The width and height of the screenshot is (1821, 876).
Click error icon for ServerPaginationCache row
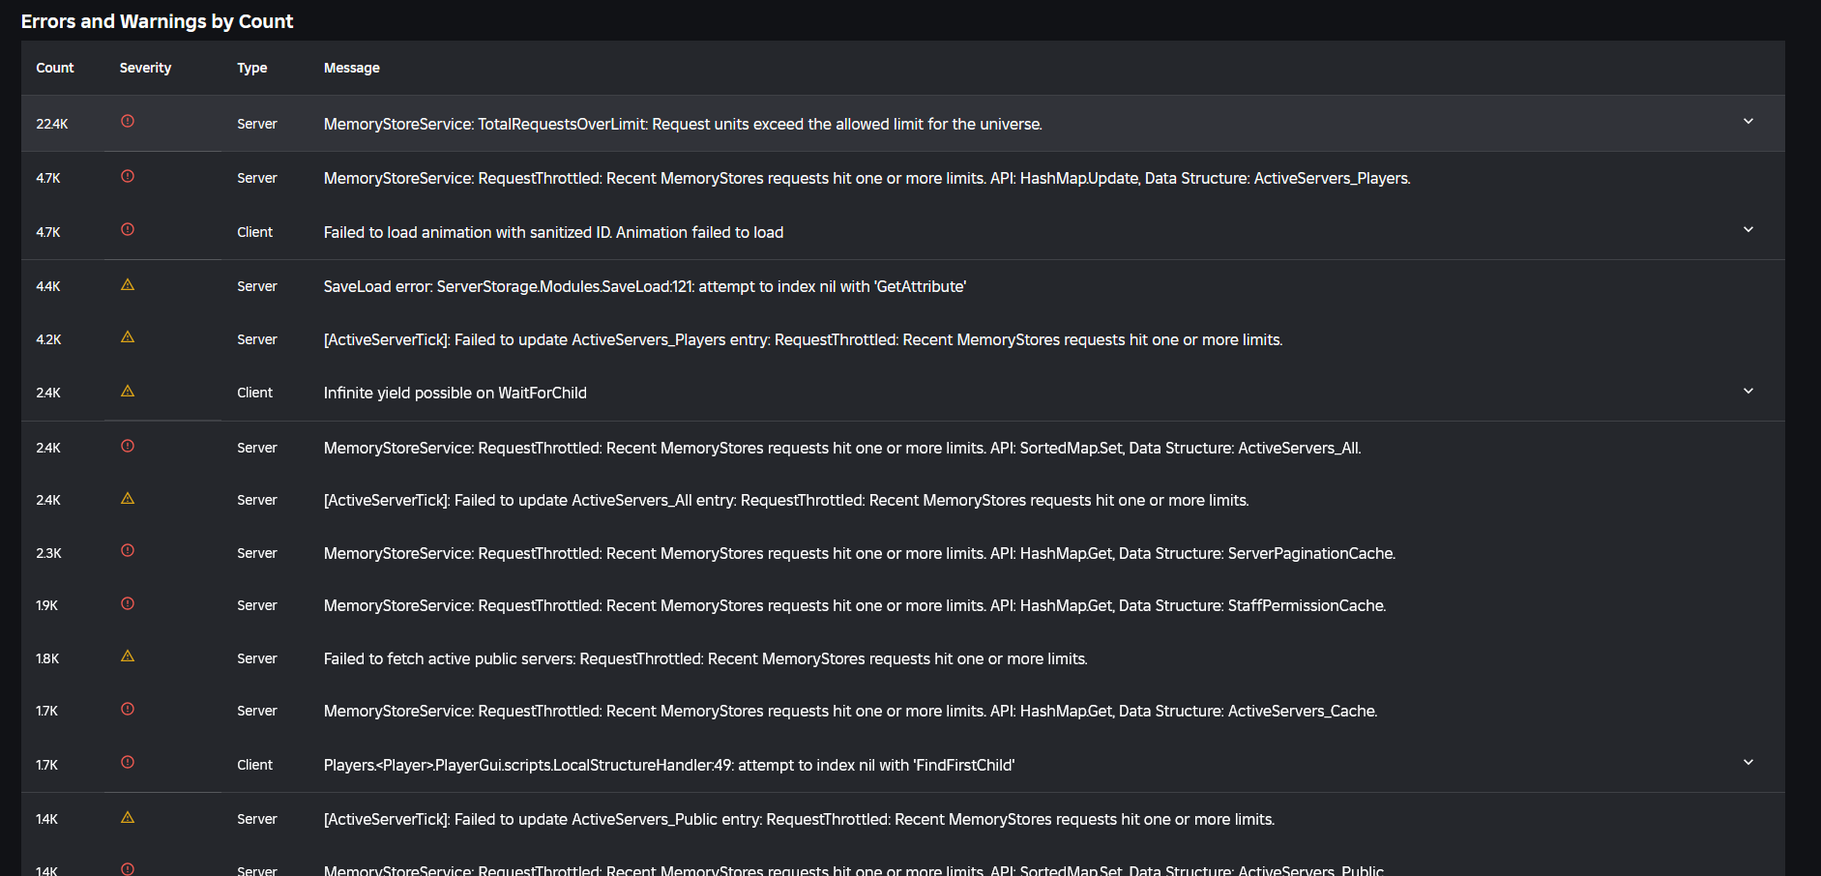128,550
